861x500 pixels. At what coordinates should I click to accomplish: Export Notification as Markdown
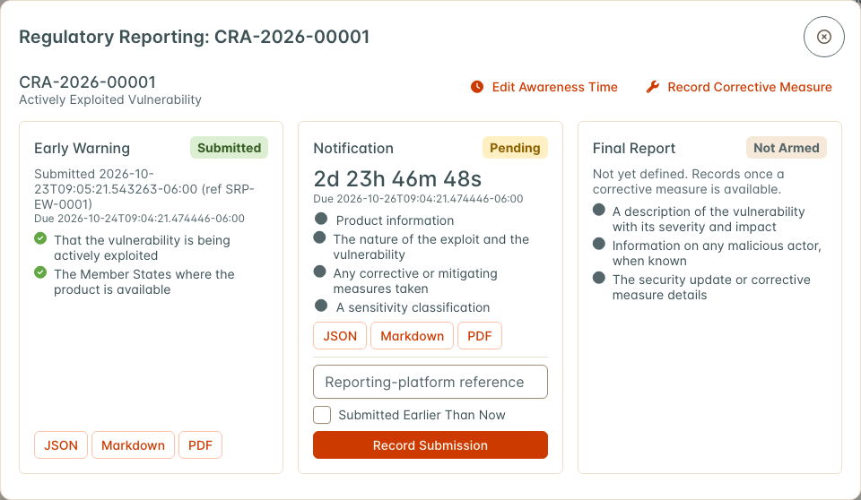pyautogui.click(x=413, y=336)
